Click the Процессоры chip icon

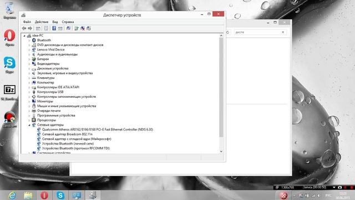point(34,120)
